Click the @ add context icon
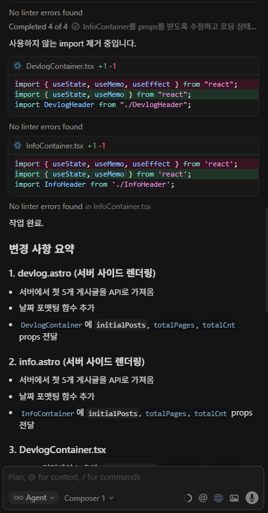The image size is (268, 513). click(203, 498)
